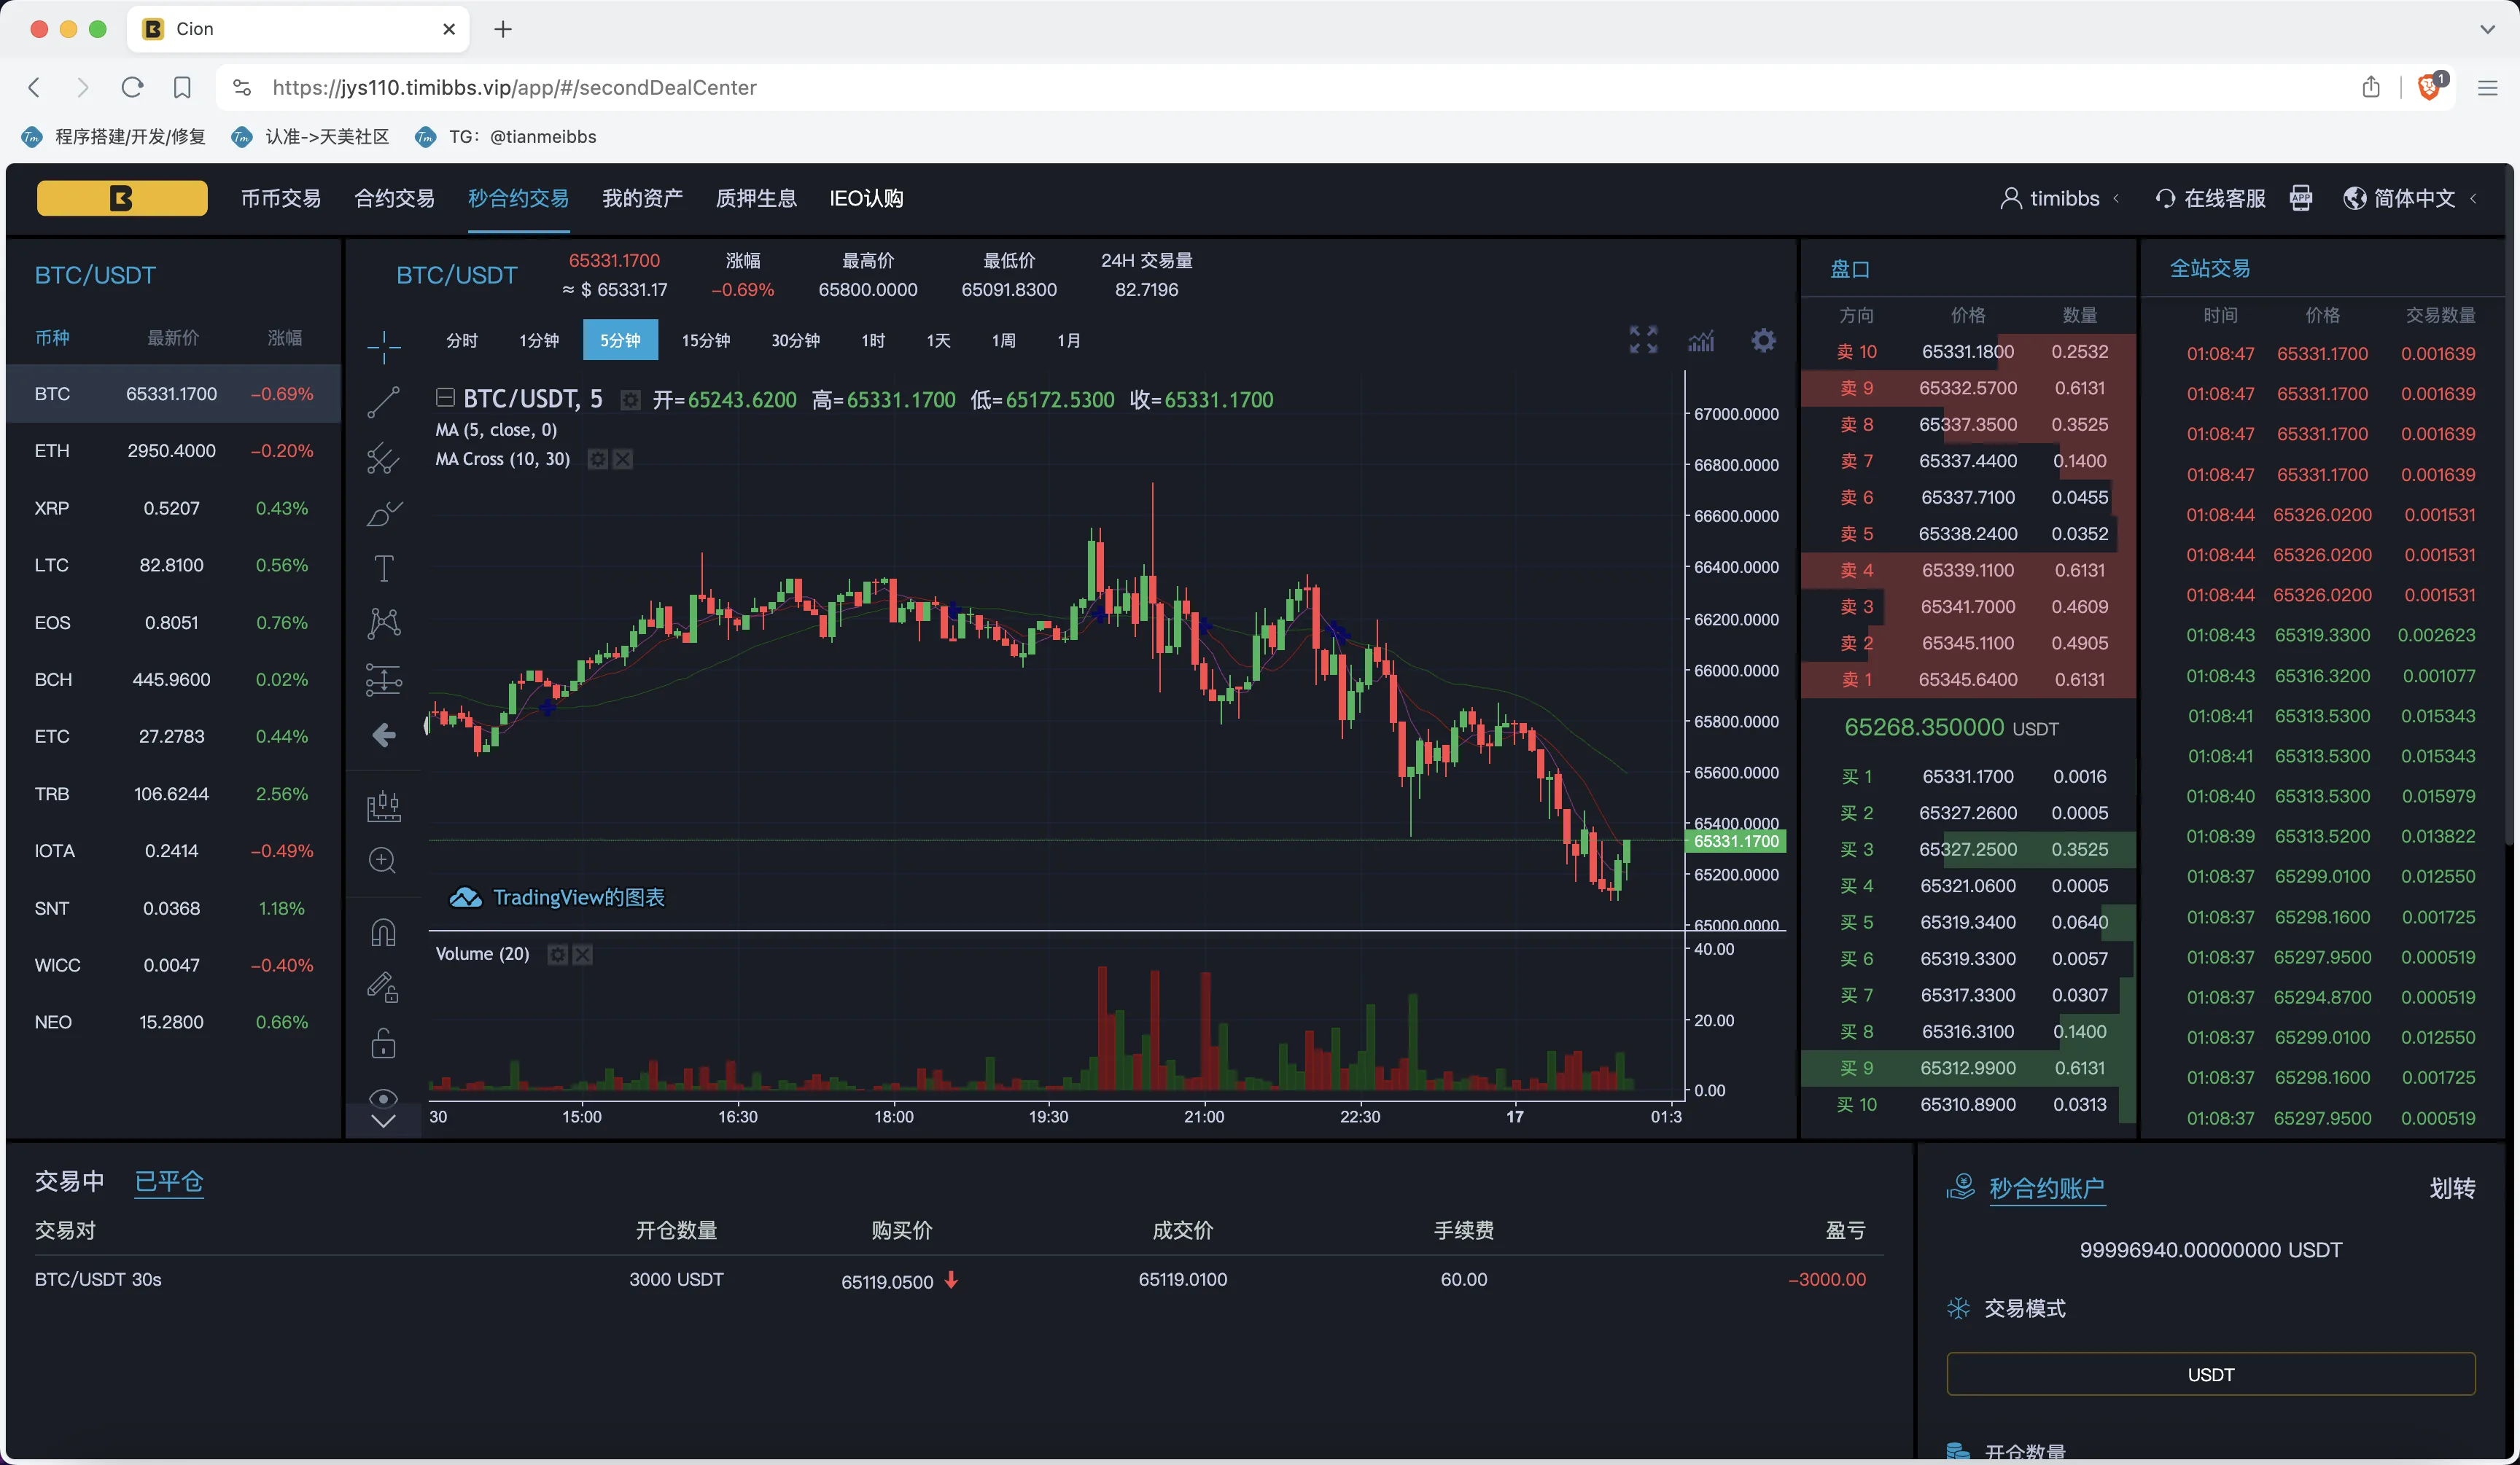
Task: Choose the brush drawing tool
Action: [x=383, y=514]
